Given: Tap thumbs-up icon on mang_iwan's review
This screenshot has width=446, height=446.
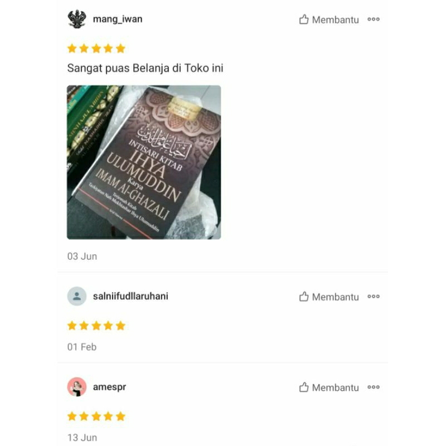Looking at the screenshot, I should tap(304, 20).
